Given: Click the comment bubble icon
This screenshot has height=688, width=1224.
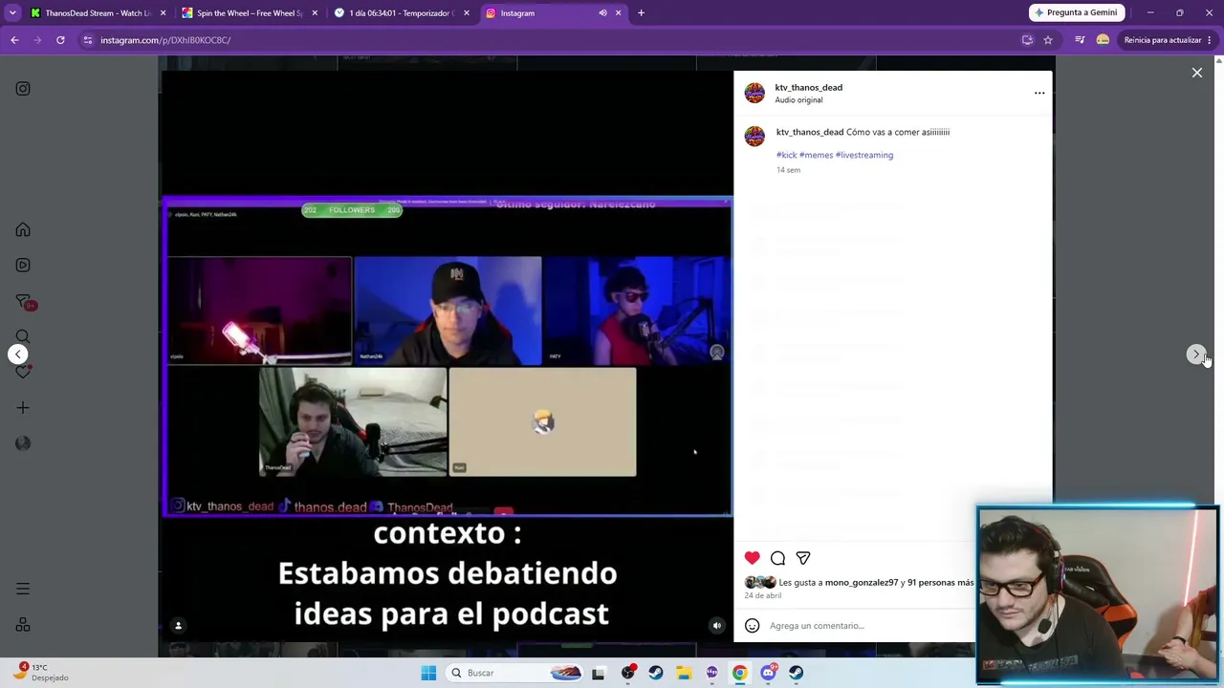Looking at the screenshot, I should 777,558.
